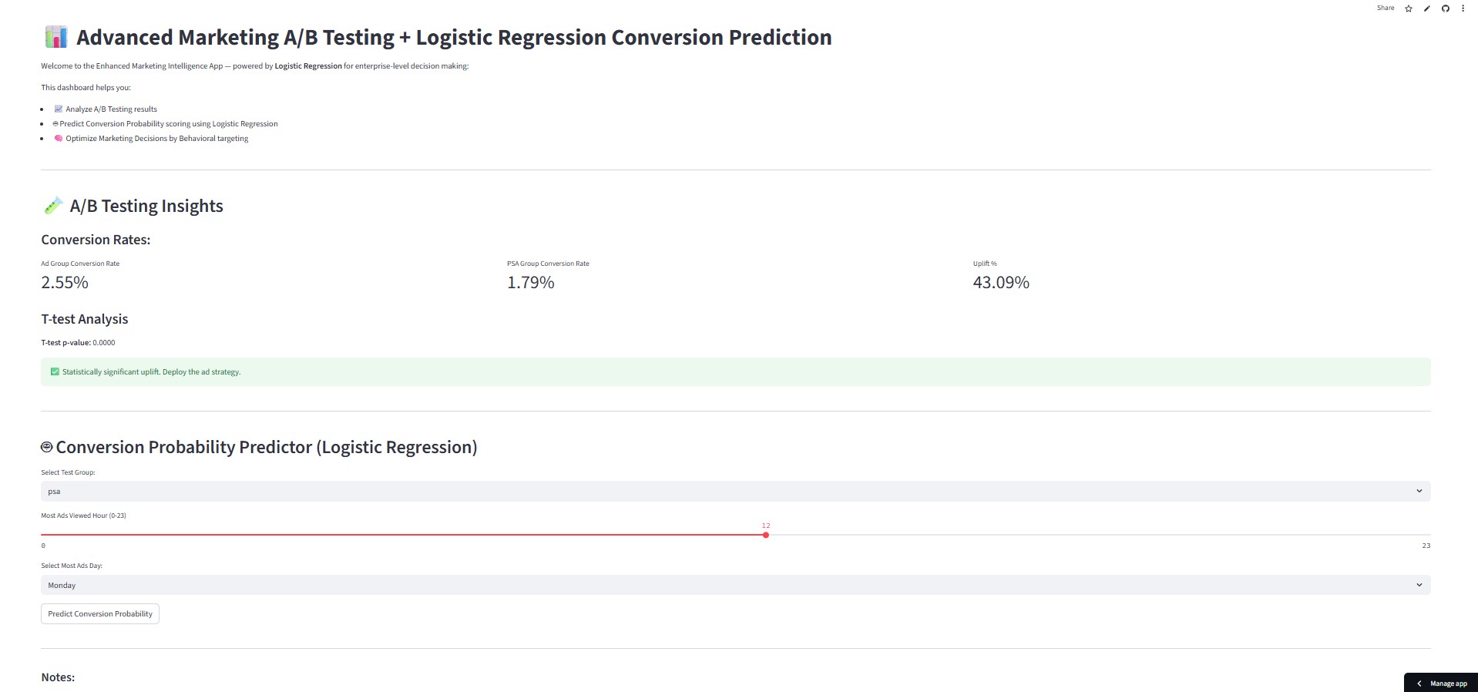Click the star favorite icon

[1409, 8]
